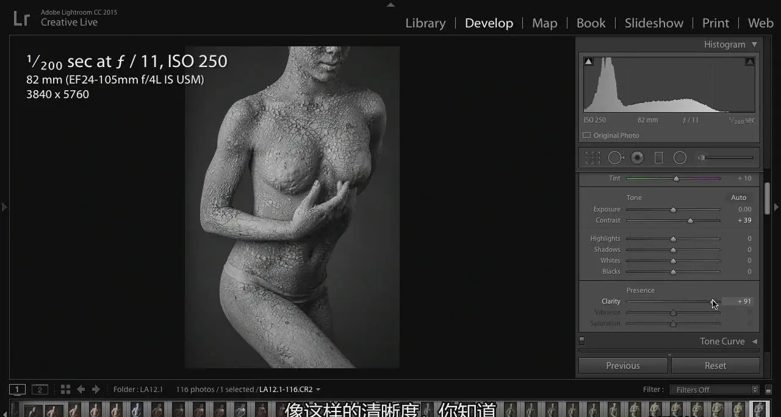Viewport: 781px width, 417px height.
Task: Toggle the filter switch beside Filters Off
Action: [768, 390]
